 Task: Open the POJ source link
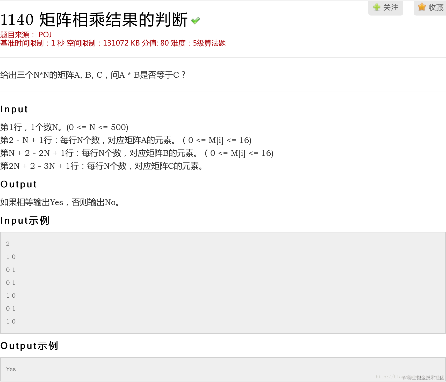(45, 34)
